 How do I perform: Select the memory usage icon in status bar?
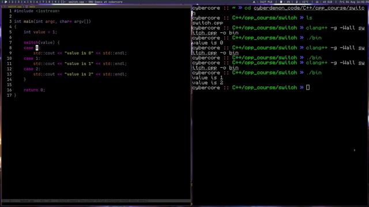point(254,2)
